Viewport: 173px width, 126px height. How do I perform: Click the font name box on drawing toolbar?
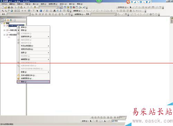pos(118,121)
